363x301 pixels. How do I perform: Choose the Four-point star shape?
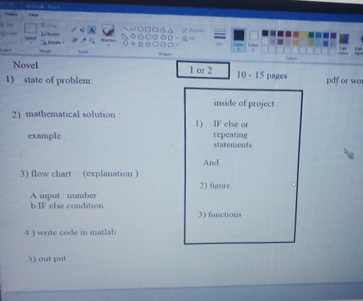133,43
